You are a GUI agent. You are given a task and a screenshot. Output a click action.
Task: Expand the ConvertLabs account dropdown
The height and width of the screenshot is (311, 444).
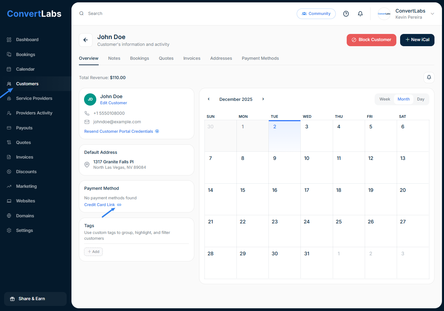click(432, 14)
